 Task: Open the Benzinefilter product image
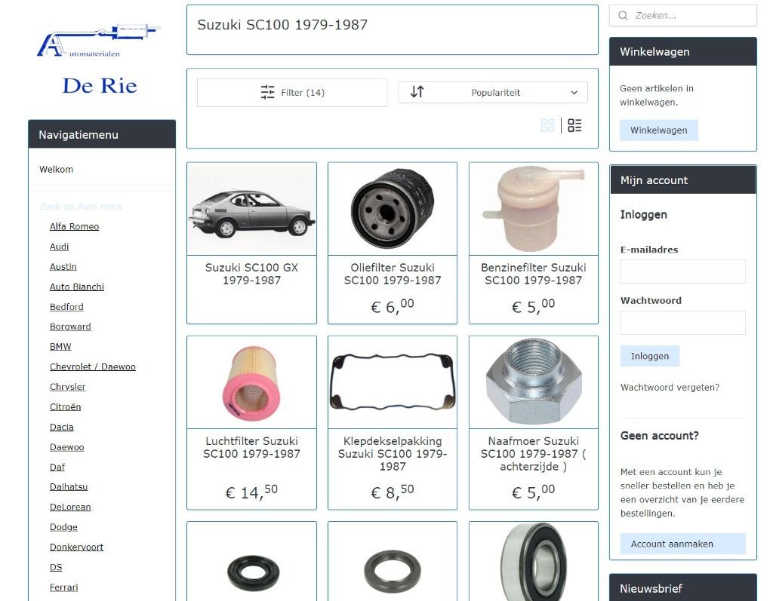[534, 209]
